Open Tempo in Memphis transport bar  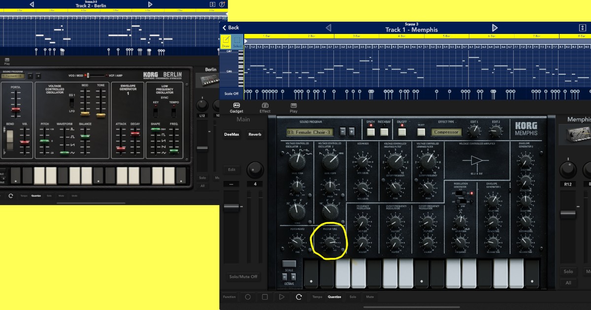pyautogui.click(x=317, y=297)
